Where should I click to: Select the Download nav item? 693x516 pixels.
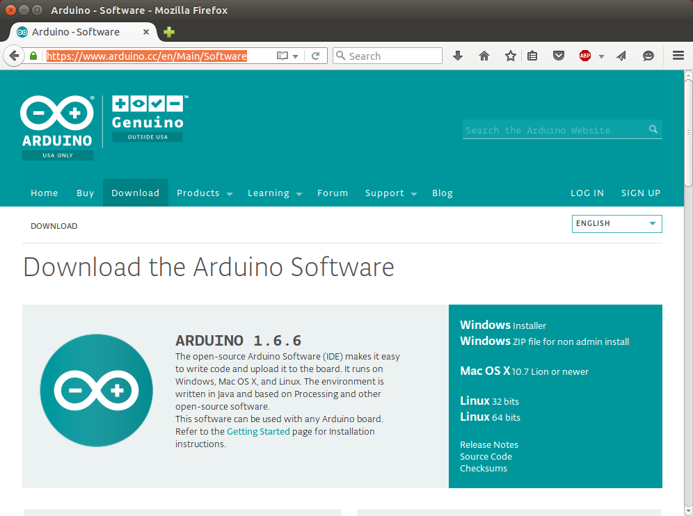point(135,193)
